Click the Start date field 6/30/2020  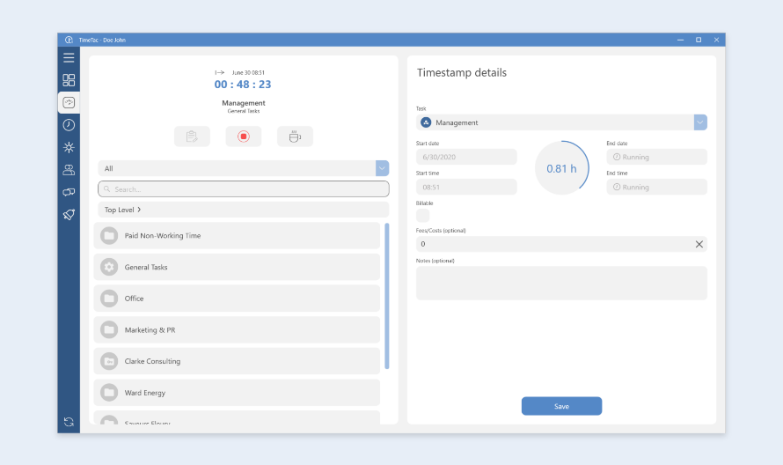click(466, 157)
